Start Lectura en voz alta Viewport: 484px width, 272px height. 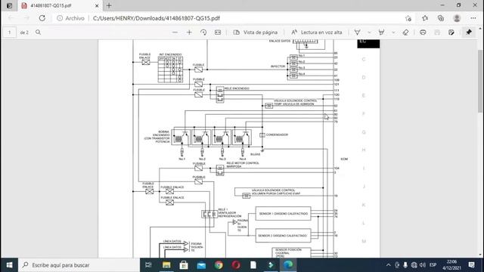click(x=317, y=32)
